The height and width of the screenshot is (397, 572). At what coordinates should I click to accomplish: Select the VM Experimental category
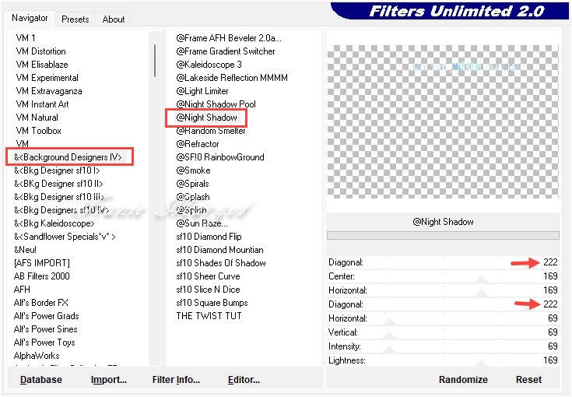point(47,78)
